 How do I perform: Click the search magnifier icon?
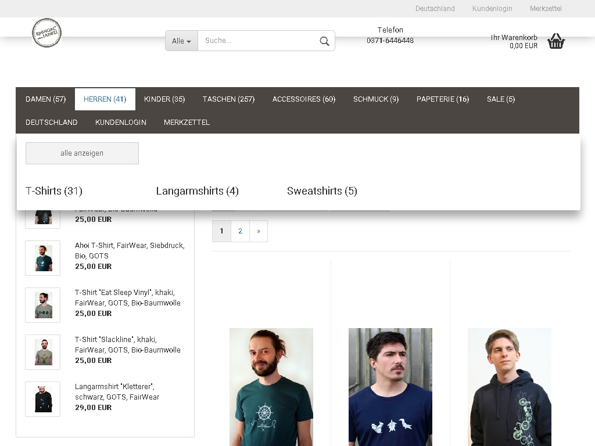(x=324, y=41)
